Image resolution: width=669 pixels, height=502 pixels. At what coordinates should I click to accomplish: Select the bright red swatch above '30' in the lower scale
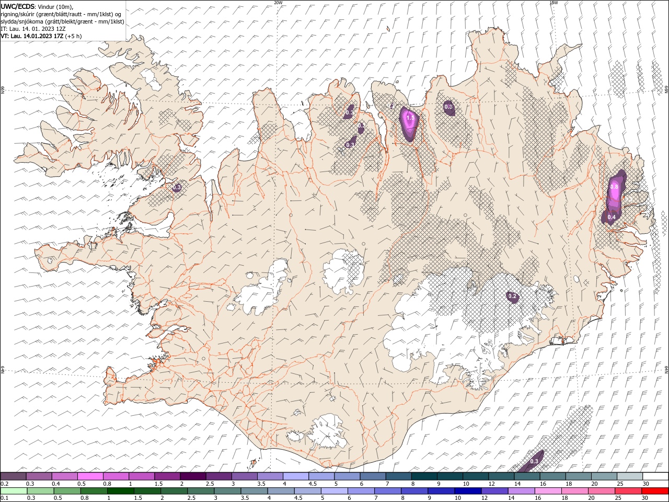655,491
